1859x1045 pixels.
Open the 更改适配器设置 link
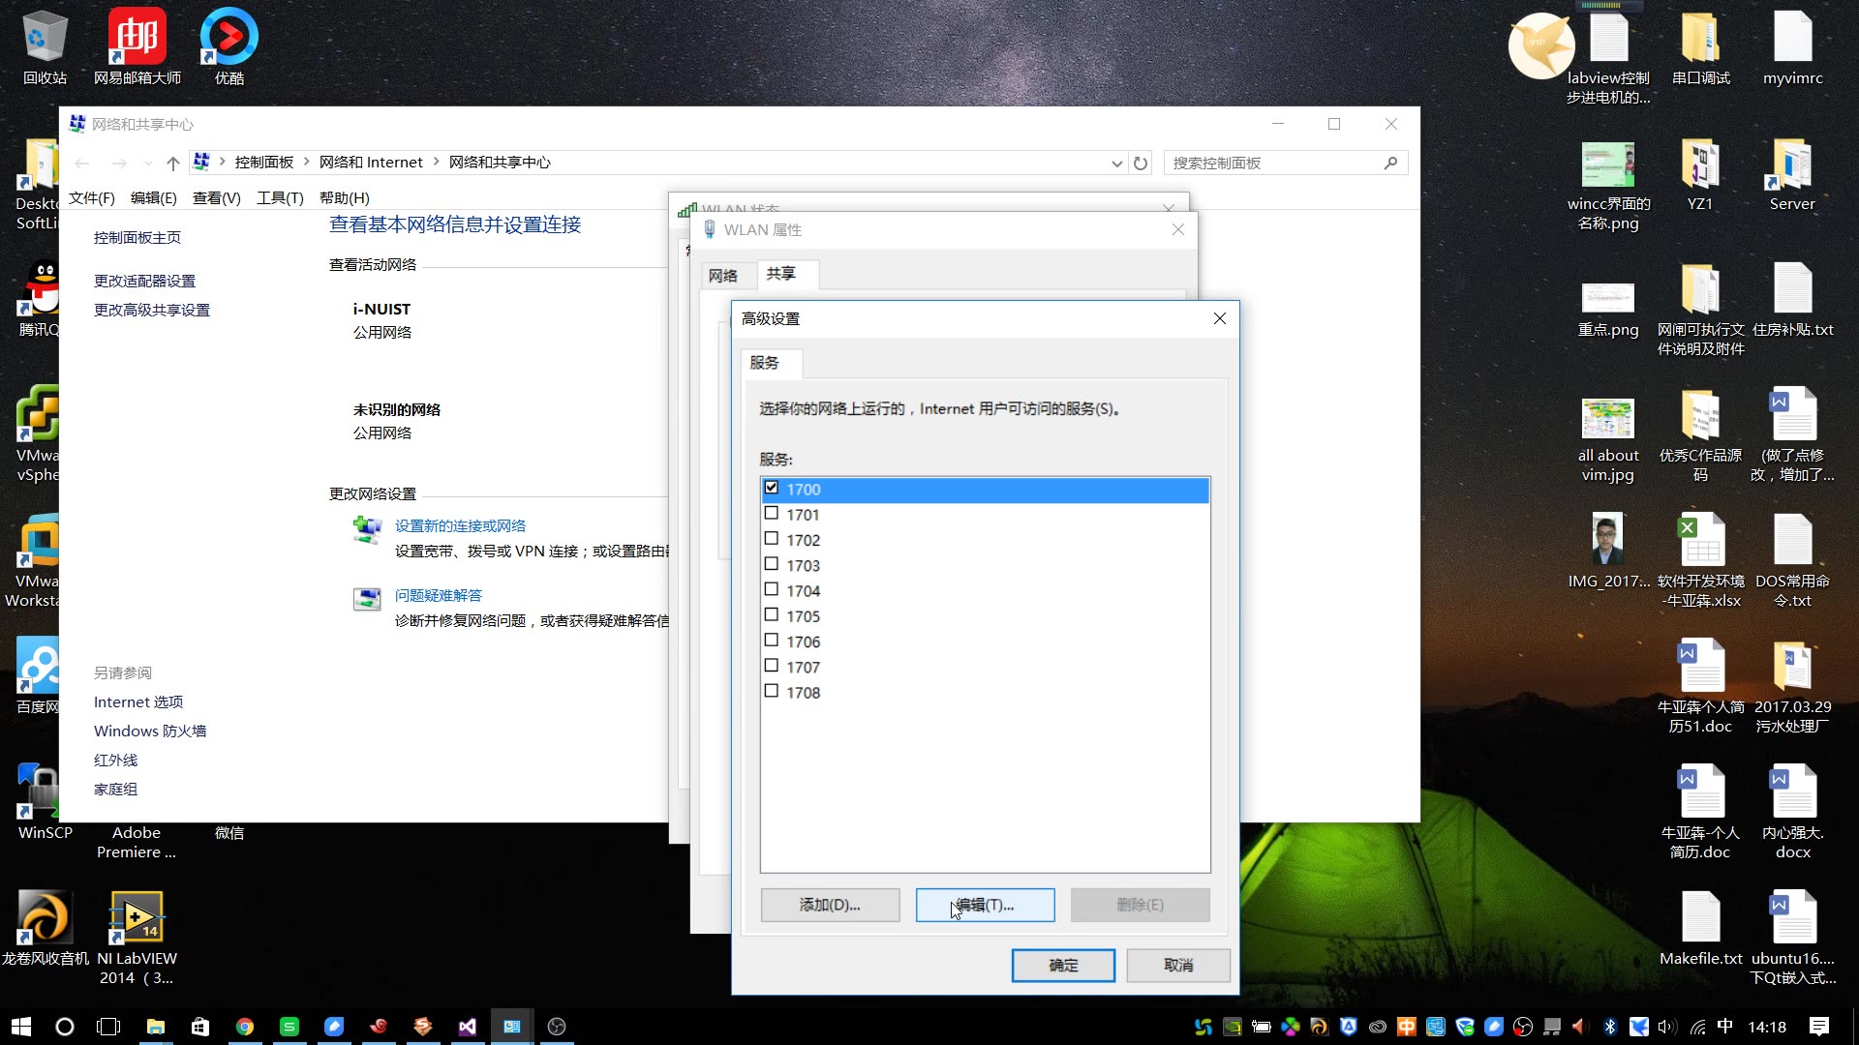[144, 281]
